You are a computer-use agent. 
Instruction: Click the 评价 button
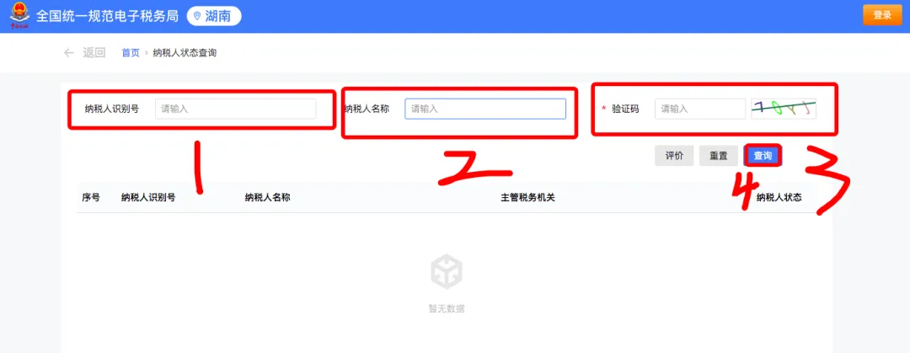(674, 156)
